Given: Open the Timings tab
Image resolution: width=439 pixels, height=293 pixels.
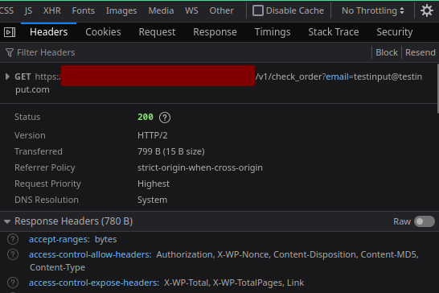Looking at the screenshot, I should pyautogui.click(x=273, y=32).
